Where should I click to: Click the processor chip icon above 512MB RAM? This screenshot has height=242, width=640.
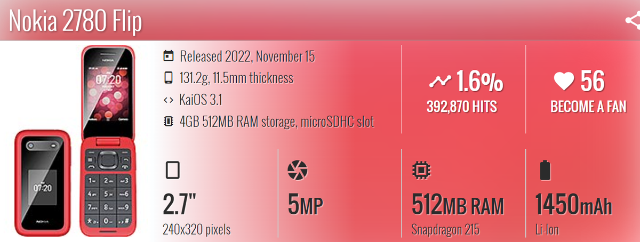tap(420, 171)
